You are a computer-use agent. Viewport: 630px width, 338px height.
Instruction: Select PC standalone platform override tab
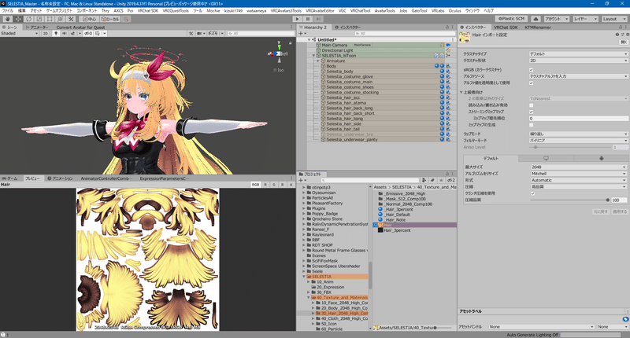click(546, 158)
